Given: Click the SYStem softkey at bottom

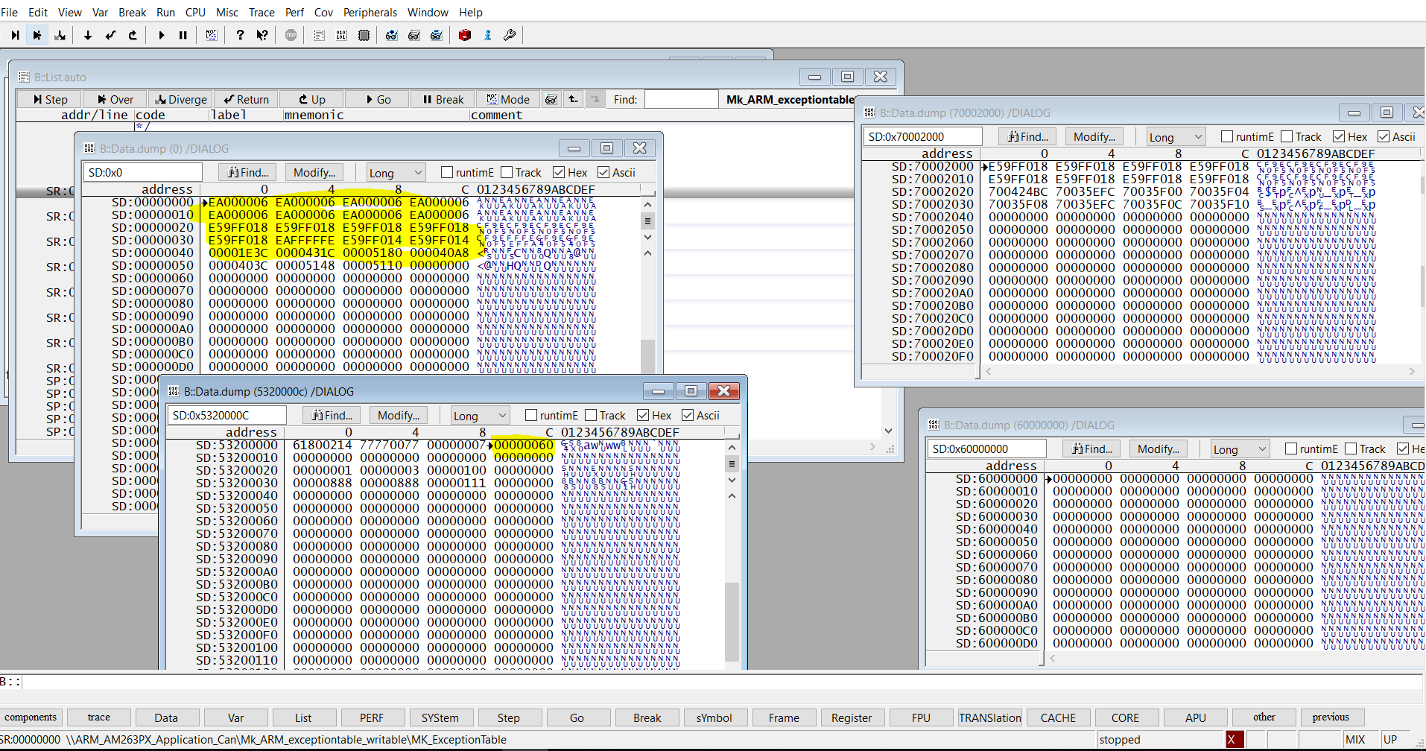Looking at the screenshot, I should 440,717.
